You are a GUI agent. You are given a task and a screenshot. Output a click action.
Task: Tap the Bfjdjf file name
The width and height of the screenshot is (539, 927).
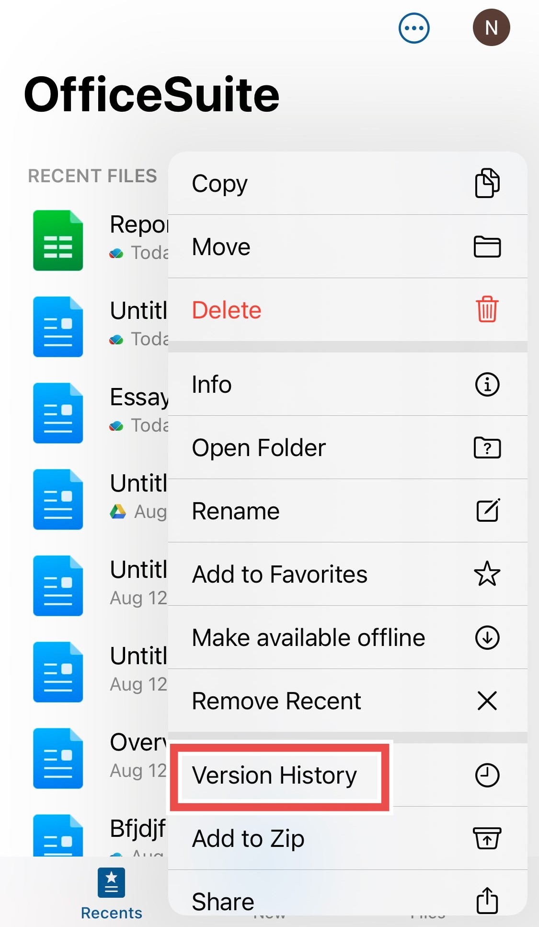pyautogui.click(x=138, y=828)
